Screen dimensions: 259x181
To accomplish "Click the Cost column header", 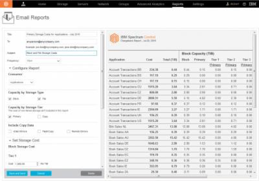I will coord(149,60).
